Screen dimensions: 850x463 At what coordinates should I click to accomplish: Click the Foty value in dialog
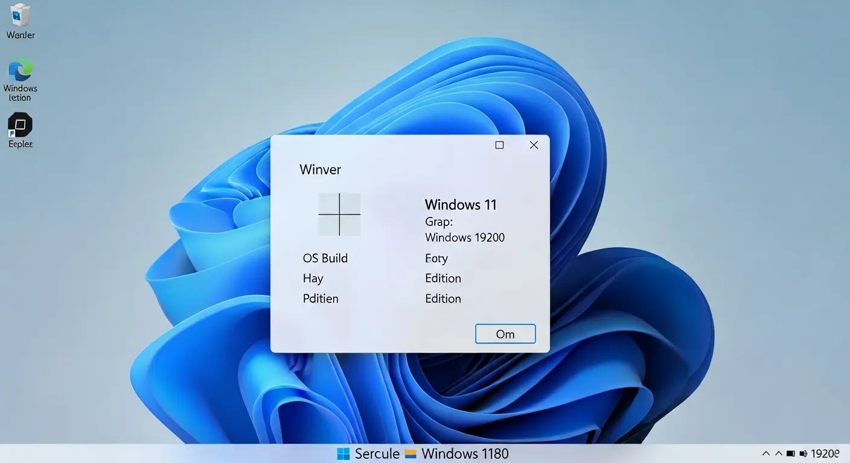[436, 259]
